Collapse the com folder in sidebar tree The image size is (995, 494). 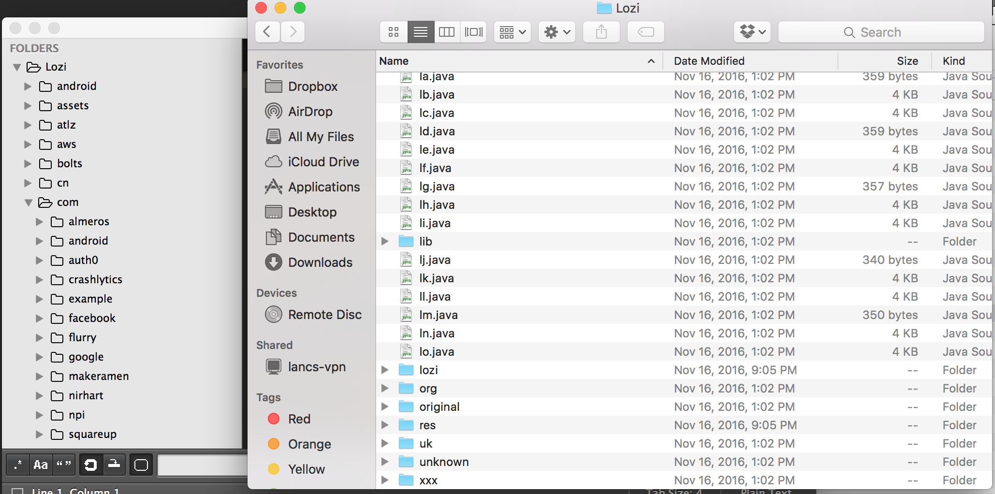coord(29,203)
